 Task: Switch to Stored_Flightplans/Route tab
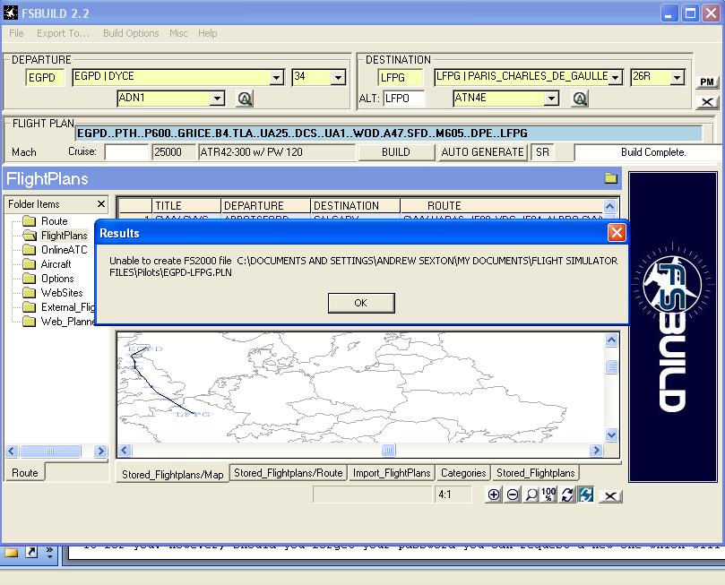[x=288, y=473]
